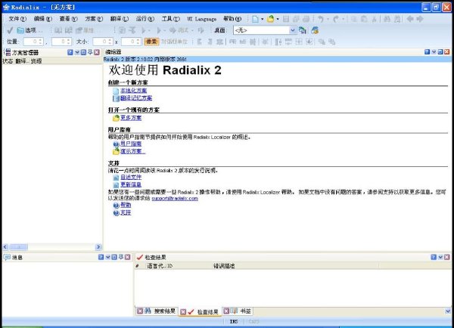Open the 更新信息 link
The height and width of the screenshot is (328, 454).
click(x=131, y=184)
